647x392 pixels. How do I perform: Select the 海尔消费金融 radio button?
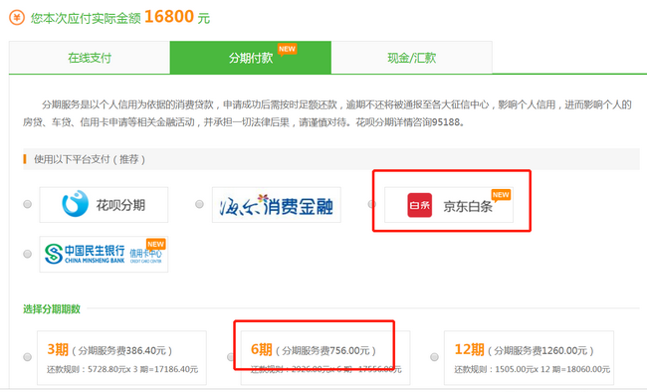[x=199, y=204]
